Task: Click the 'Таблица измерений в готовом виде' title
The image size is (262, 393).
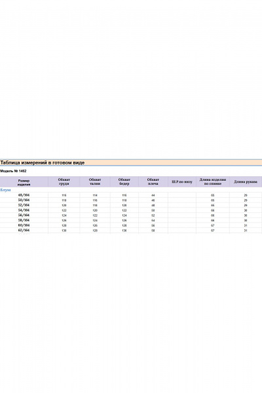Action: pos(43,162)
